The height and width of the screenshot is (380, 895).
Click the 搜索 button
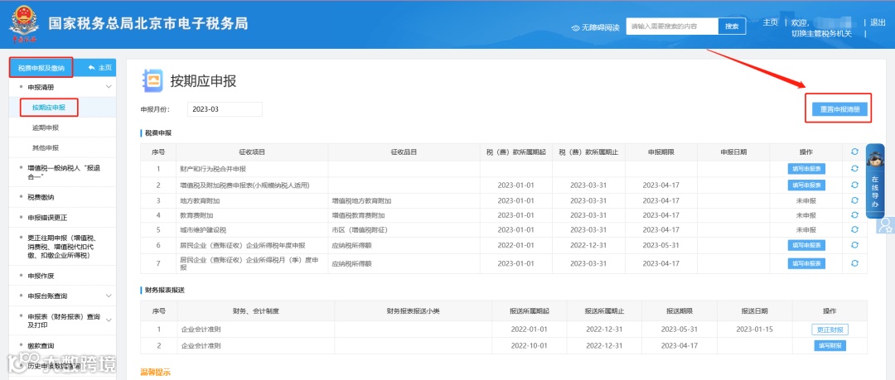click(x=732, y=26)
